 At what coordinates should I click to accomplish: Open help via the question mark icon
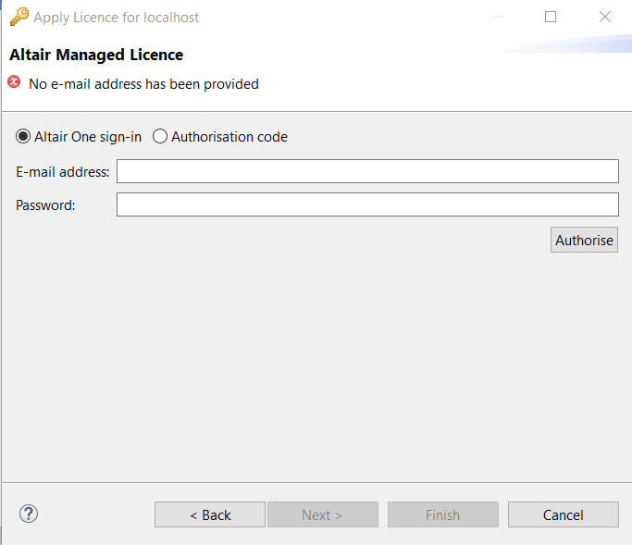point(29,514)
